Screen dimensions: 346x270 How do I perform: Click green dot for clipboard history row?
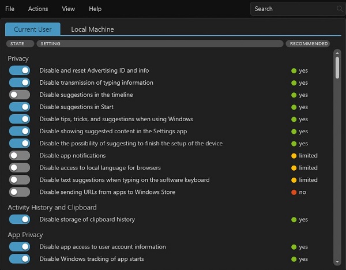(294, 220)
